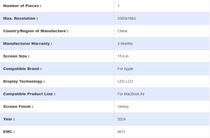Image resolution: width=210 pixels, height=138 pixels.
Task: Click the "Compatible Brand" label
Action: coord(22,69)
